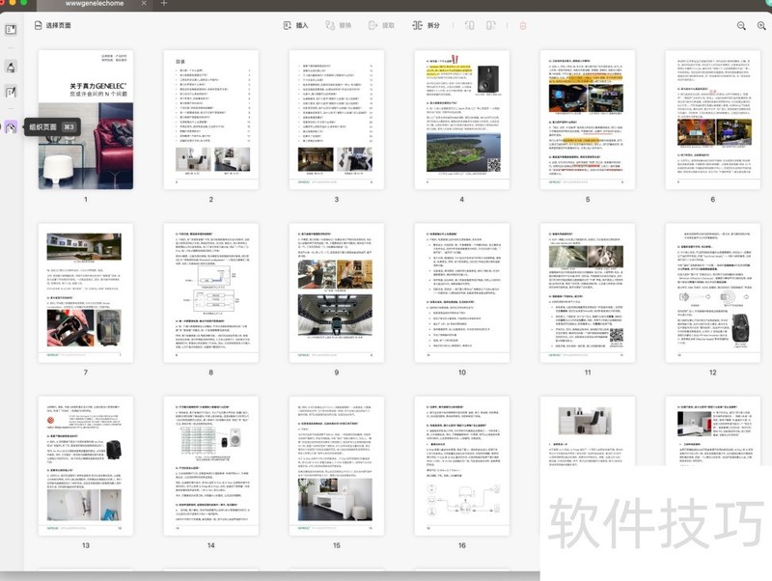The width and height of the screenshot is (772, 581).
Task: Click the 拆分 (Split) document button
Action: coord(426,25)
